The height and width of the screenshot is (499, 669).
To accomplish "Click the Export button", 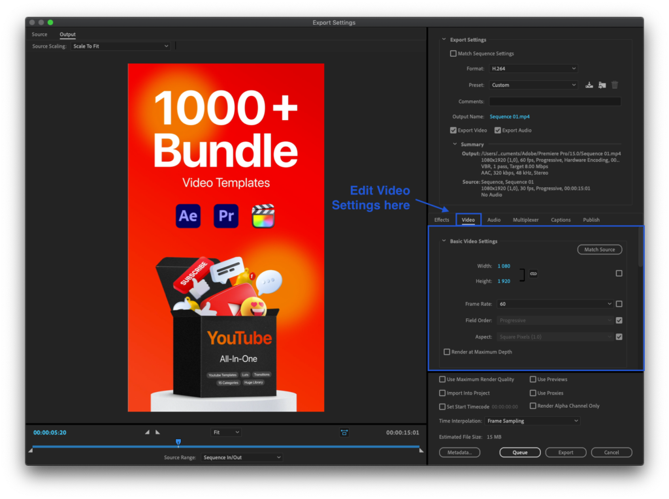I will click(566, 453).
